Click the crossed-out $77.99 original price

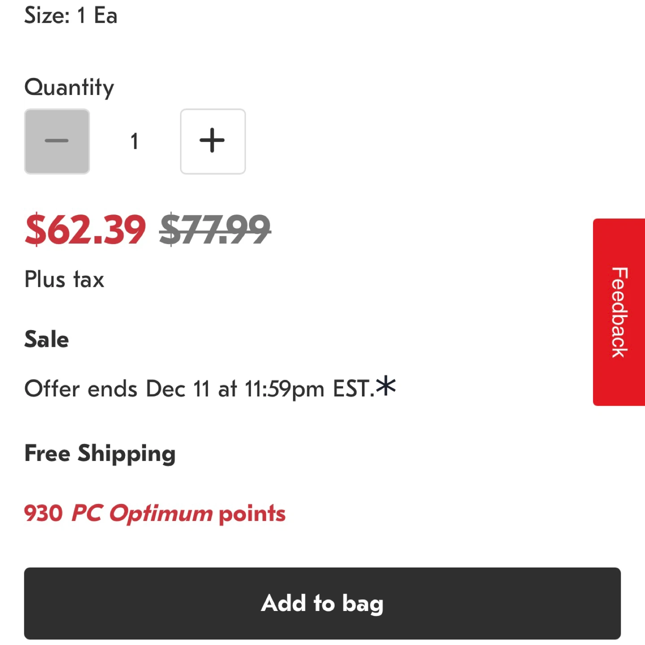(215, 230)
